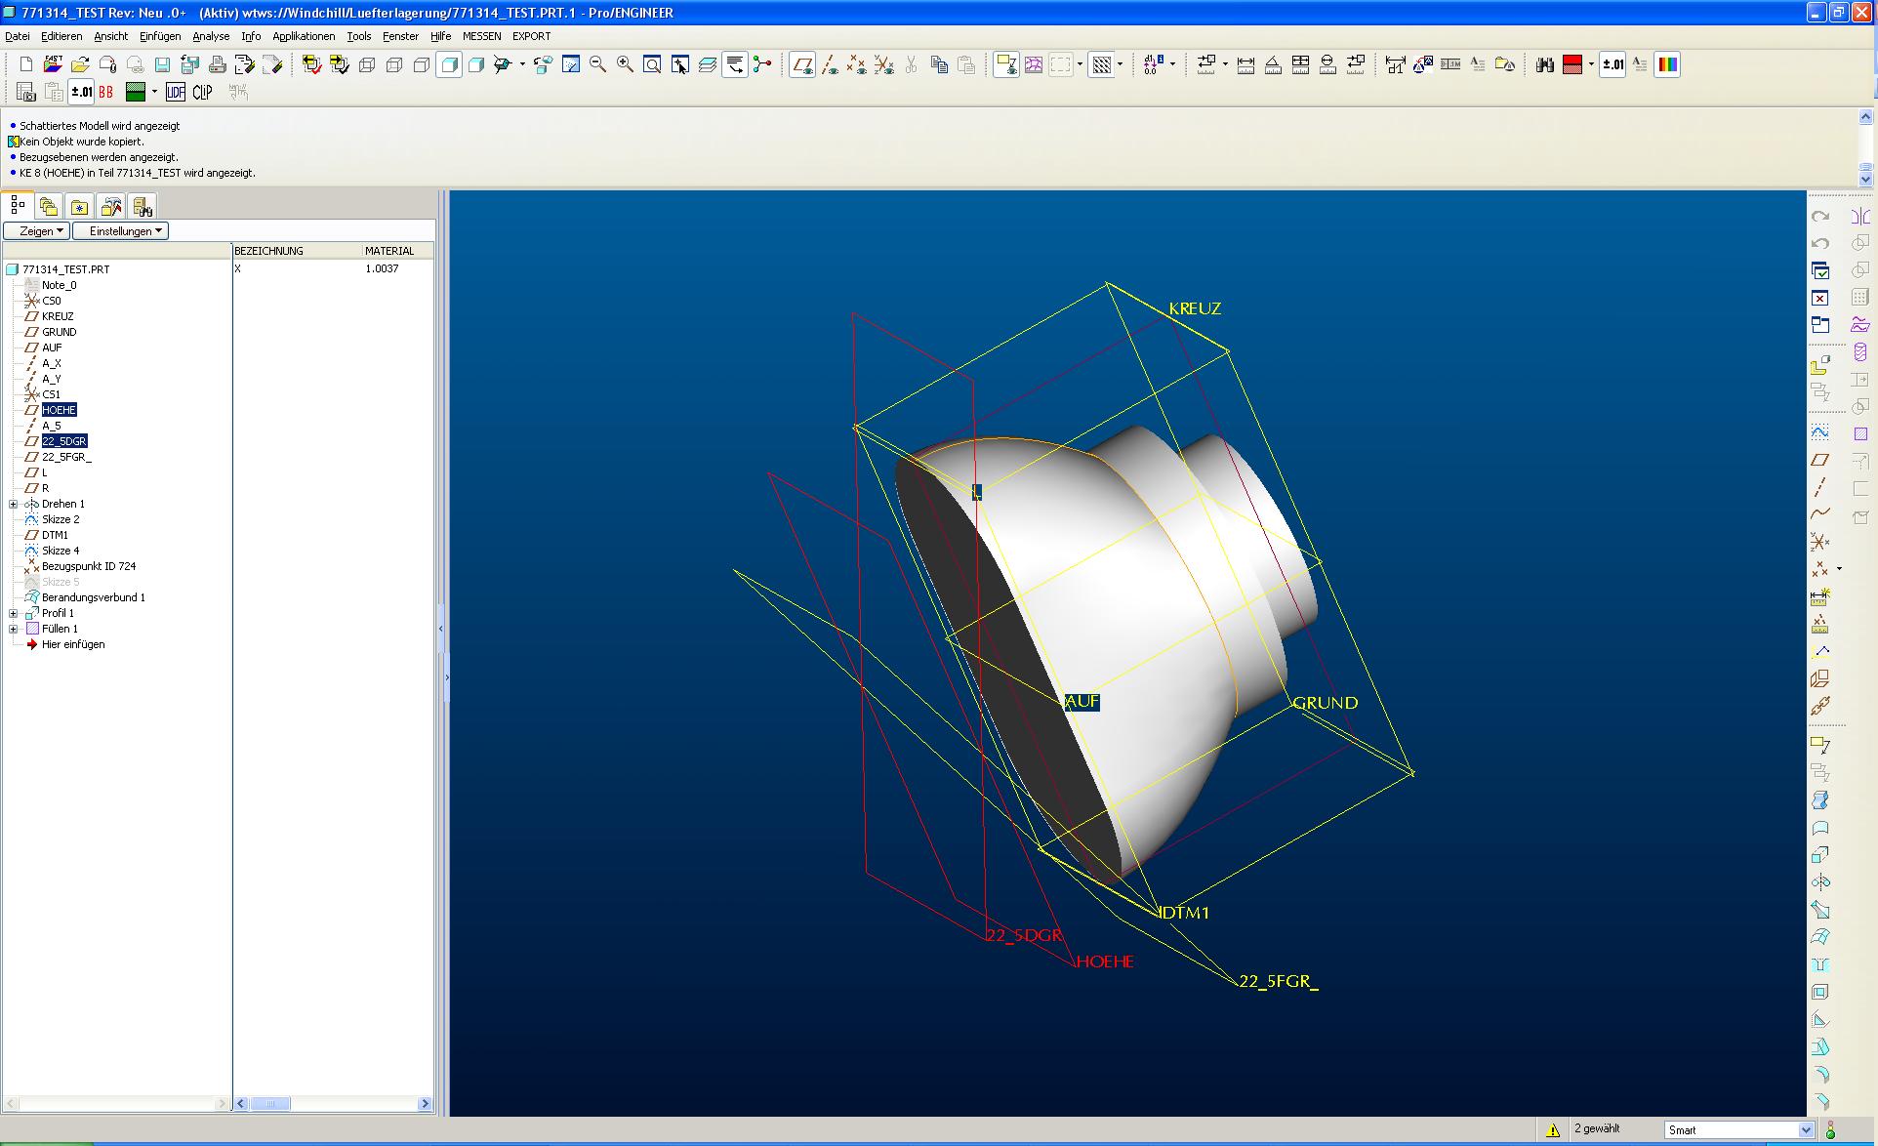This screenshot has height=1146, width=1878.
Task: Open the Applikationen menu
Action: click(304, 36)
